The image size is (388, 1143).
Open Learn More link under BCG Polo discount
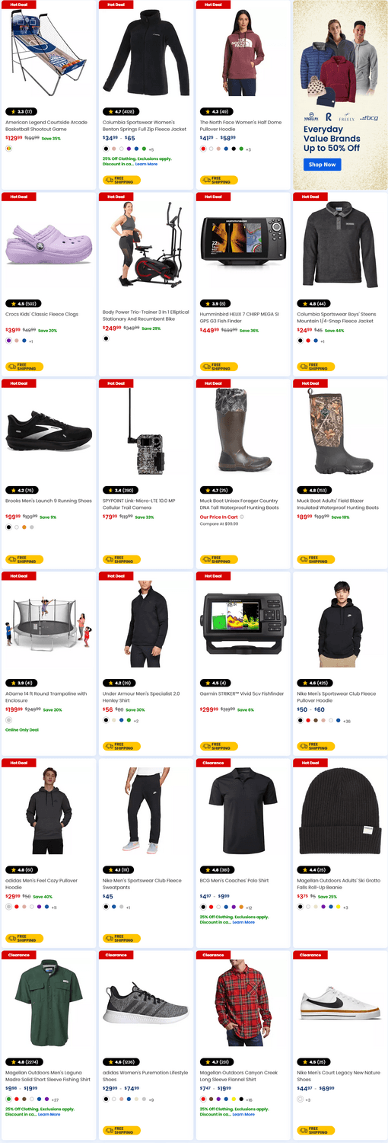[x=243, y=922]
